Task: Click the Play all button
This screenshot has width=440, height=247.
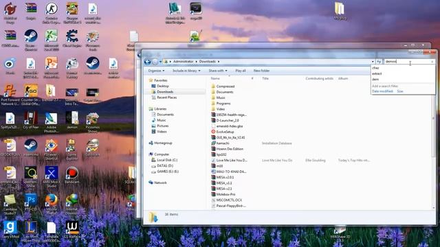Action: pos(241,71)
